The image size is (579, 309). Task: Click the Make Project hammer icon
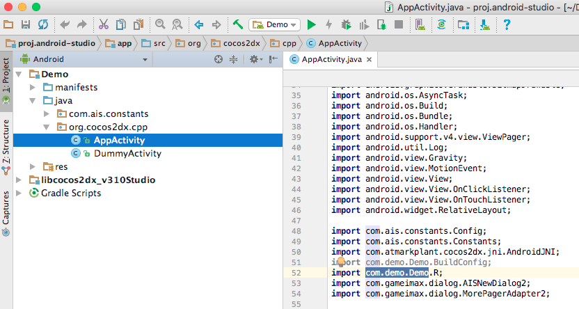pos(238,24)
